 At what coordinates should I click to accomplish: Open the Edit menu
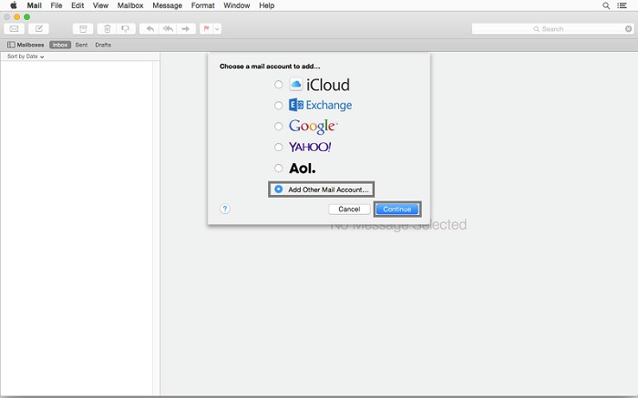point(77,5)
